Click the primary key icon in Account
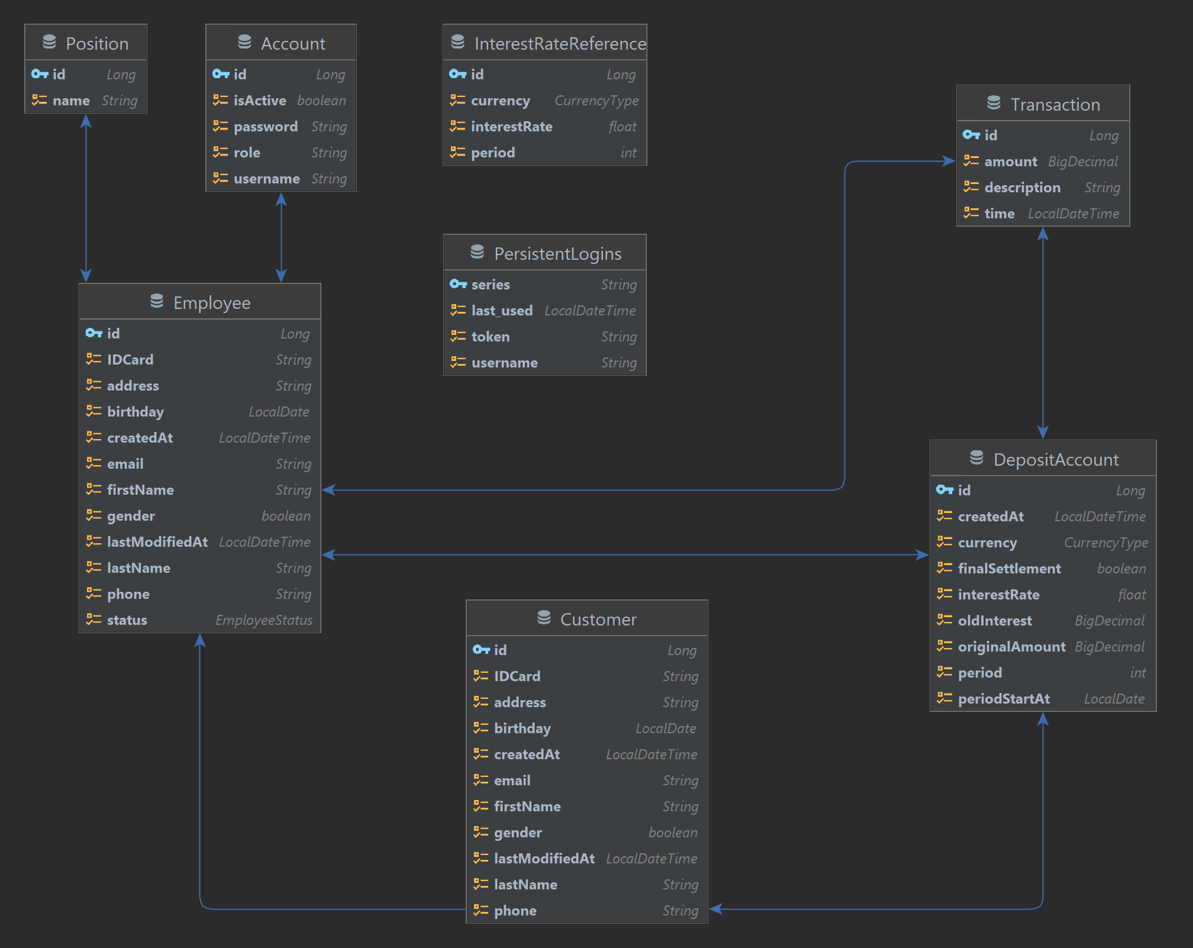This screenshot has width=1193, height=948. pos(221,74)
